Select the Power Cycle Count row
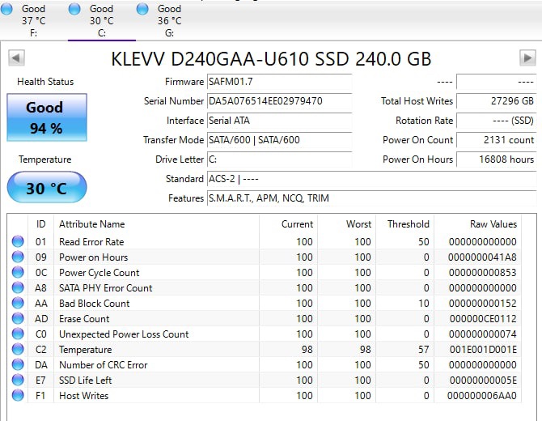This screenshot has width=542, height=421. (265, 272)
